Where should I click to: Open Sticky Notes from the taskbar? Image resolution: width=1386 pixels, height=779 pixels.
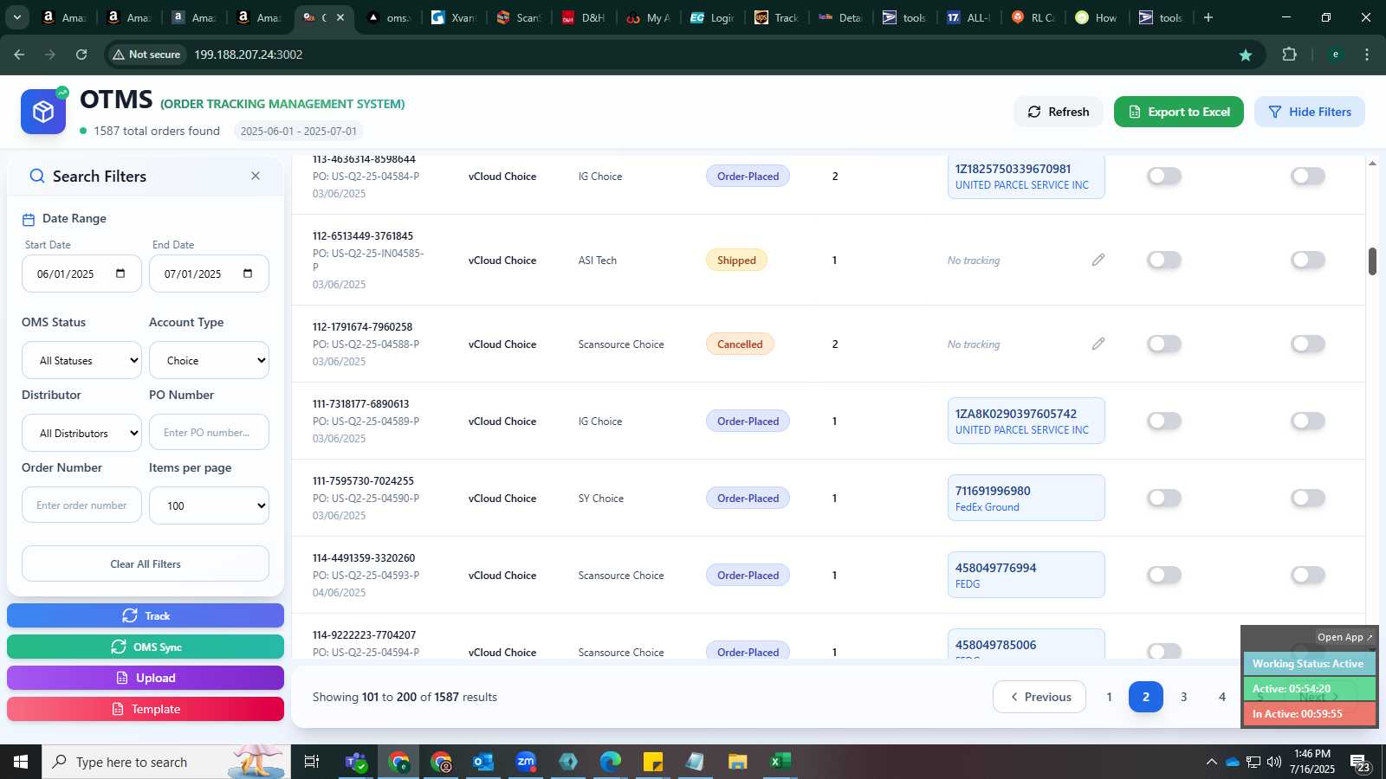[x=653, y=762]
